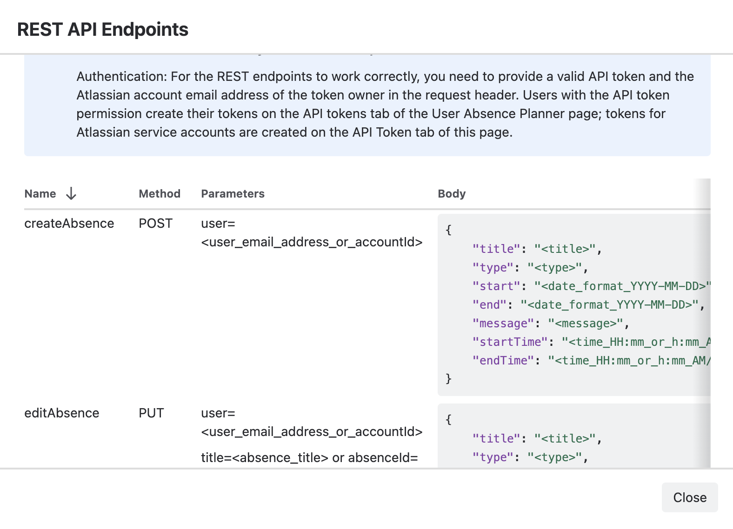Click the Name column sort arrow icon
The height and width of the screenshot is (529, 733).
[x=71, y=193]
